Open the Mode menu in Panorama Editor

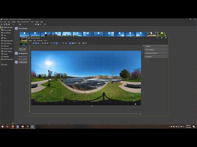click(30, 40)
